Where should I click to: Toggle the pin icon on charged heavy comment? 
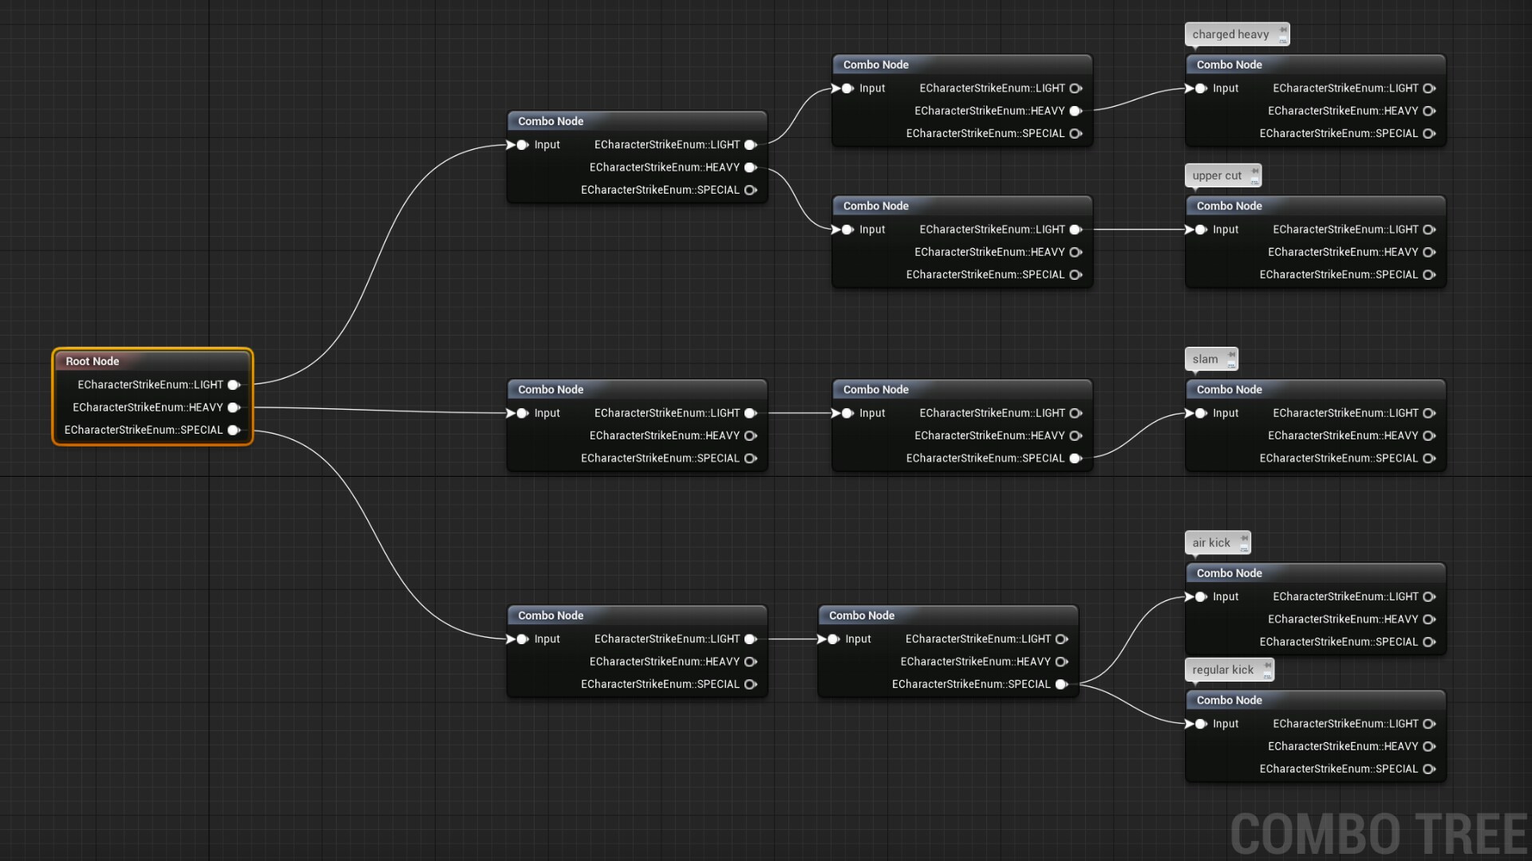[1283, 30]
